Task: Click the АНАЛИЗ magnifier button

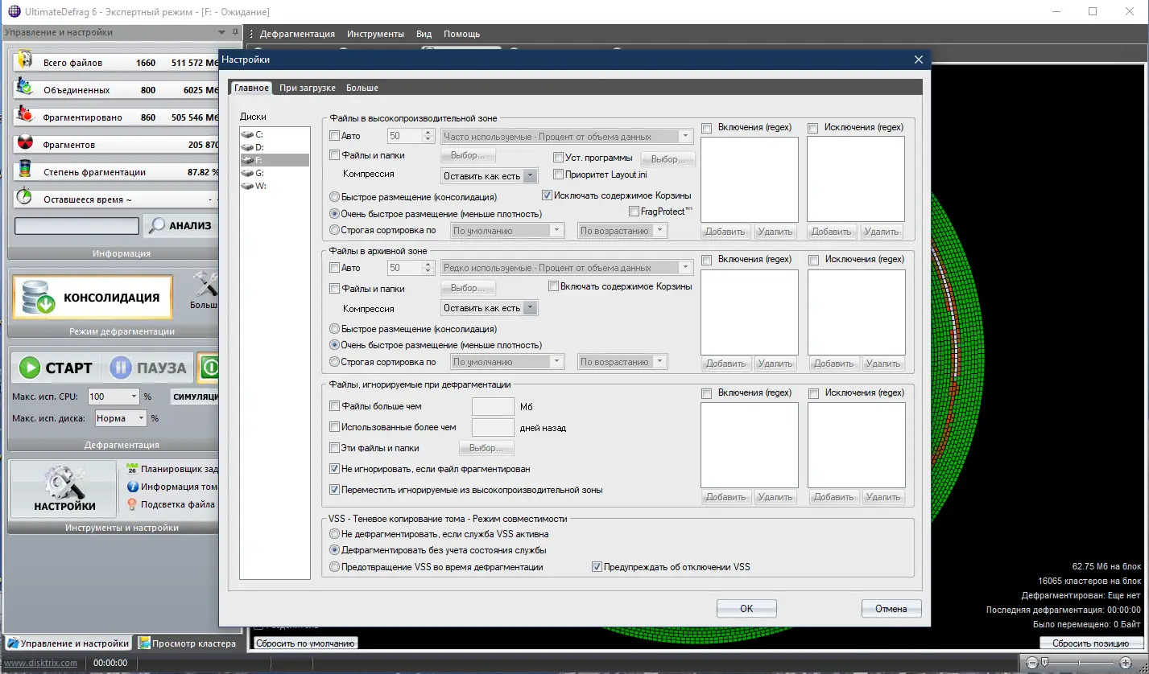Action: [180, 226]
